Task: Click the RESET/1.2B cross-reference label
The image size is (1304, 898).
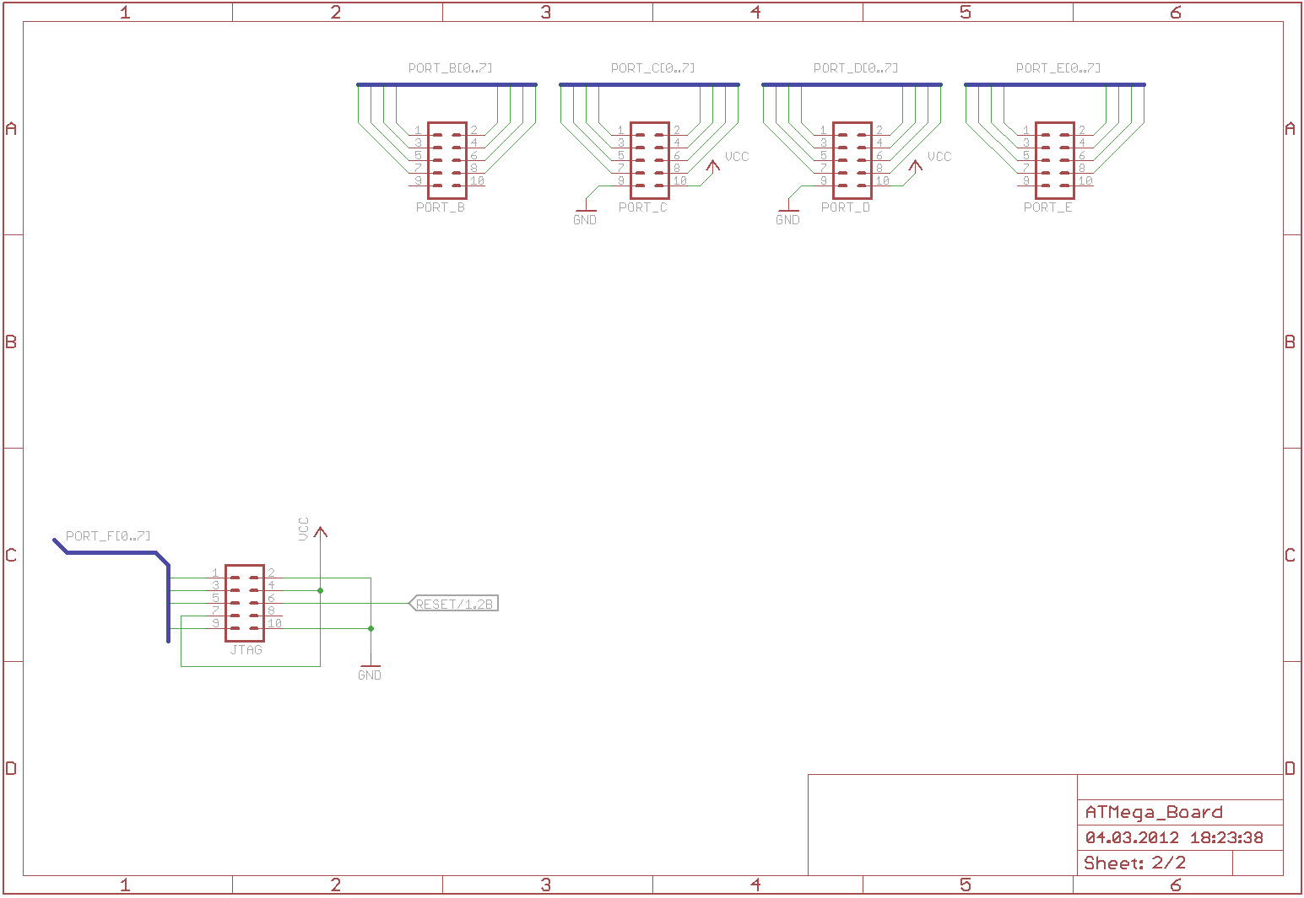Action: point(454,604)
